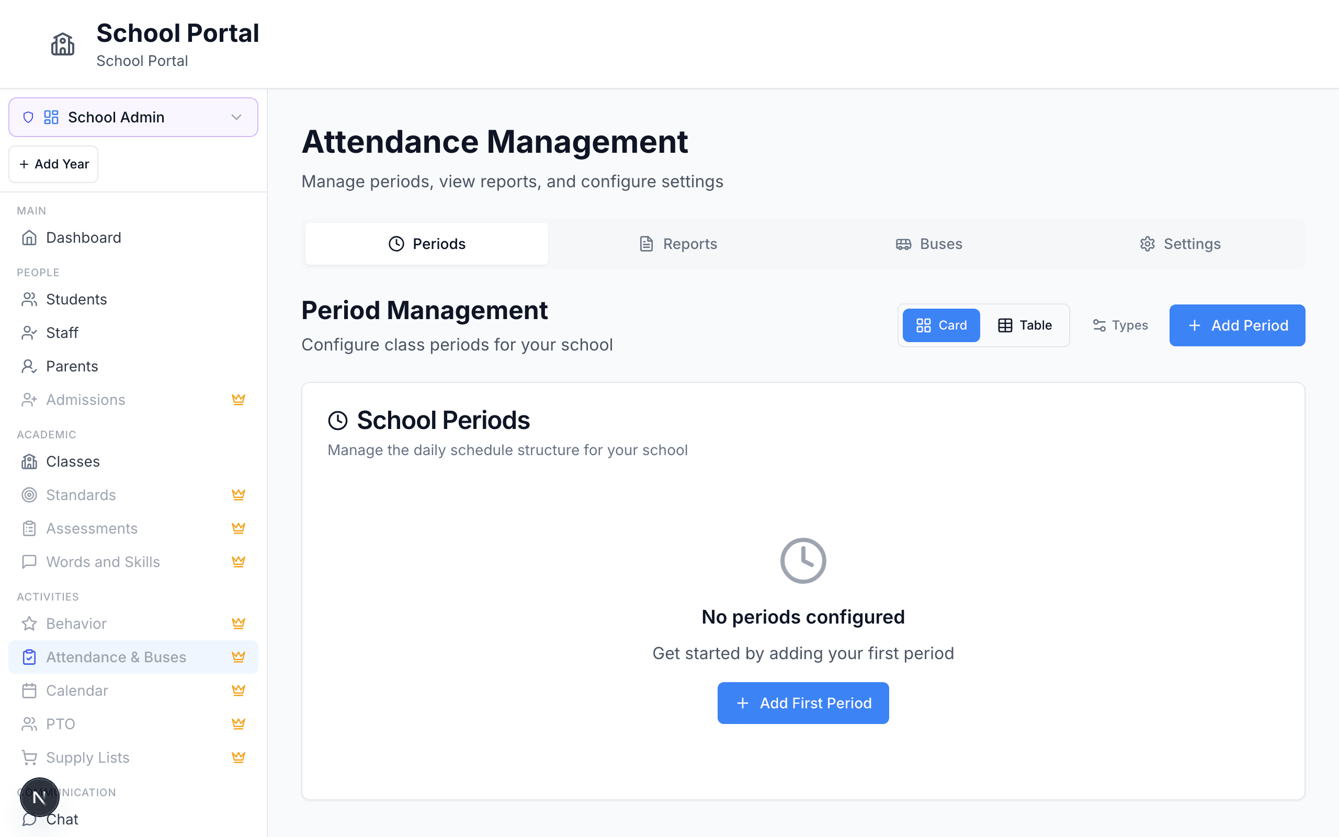Click the School Admin dropdown chevron
Image resolution: width=1339 pixels, height=837 pixels.
click(x=237, y=117)
